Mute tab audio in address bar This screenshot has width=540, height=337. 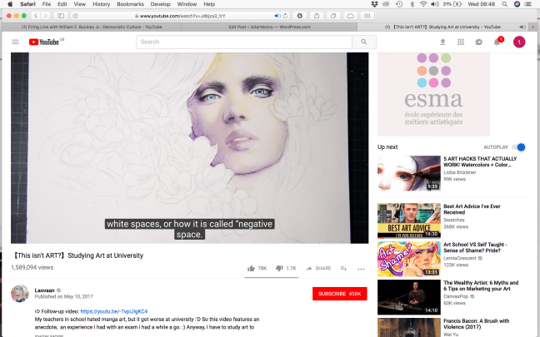point(277,16)
